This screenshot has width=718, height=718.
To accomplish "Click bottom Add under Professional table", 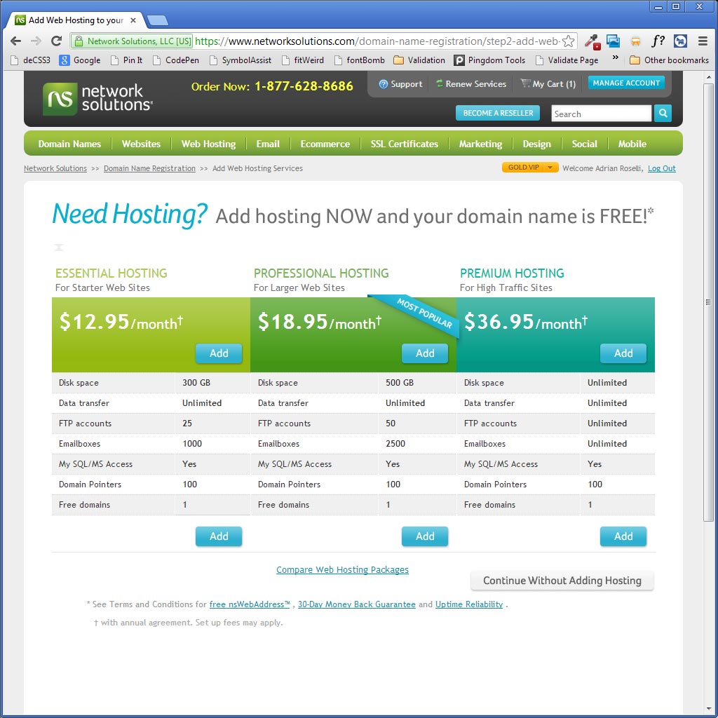I will [425, 536].
